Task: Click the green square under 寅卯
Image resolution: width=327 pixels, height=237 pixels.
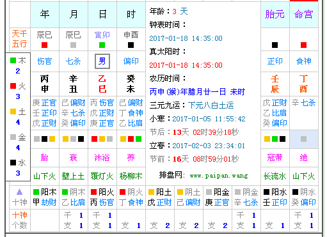Action: click(102, 45)
